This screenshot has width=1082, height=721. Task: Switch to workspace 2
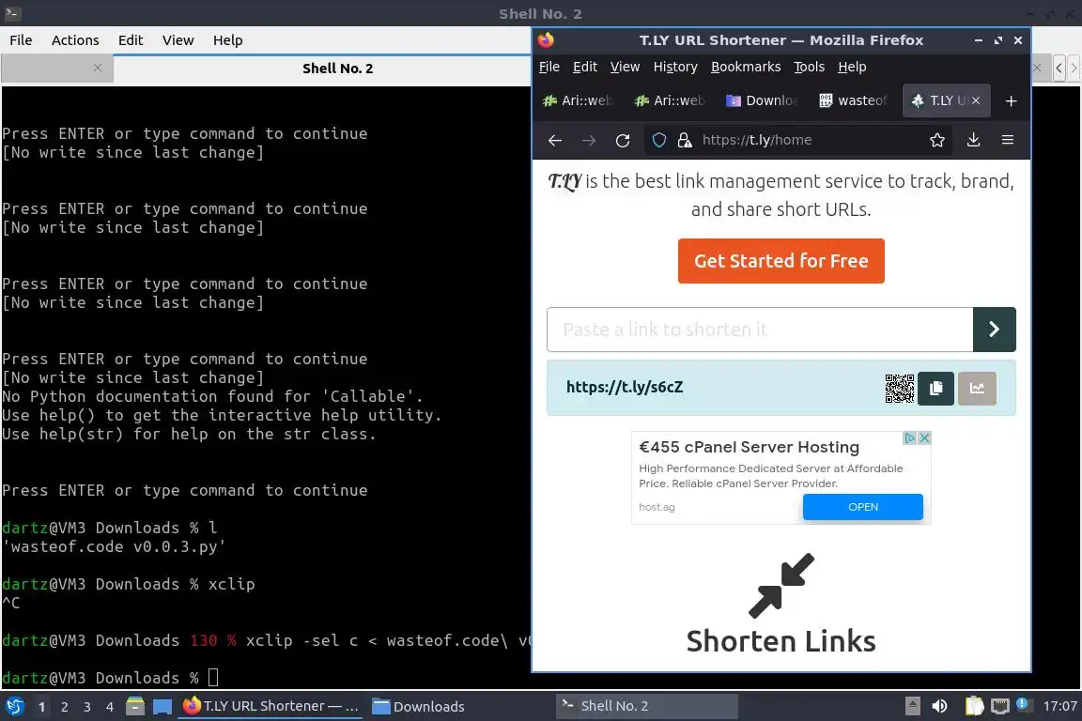(64, 707)
